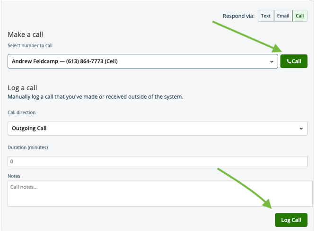The image size is (317, 231).
Task: Click the Select number to call label
Action: point(30,46)
